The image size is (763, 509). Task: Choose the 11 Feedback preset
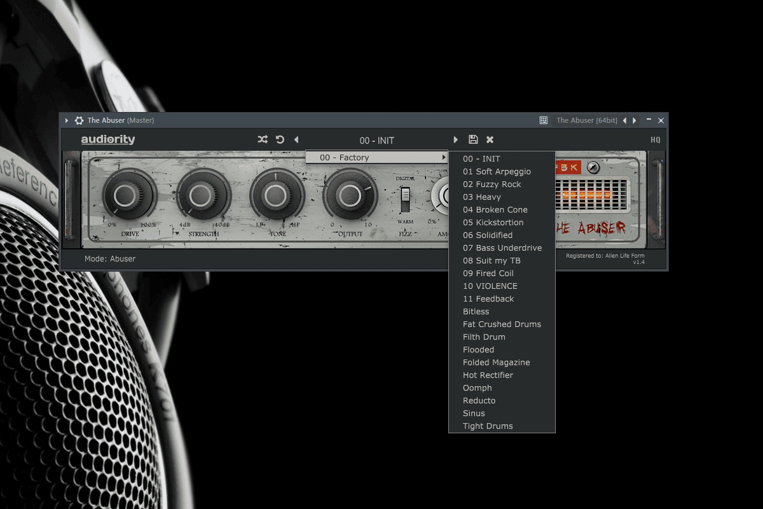click(502, 298)
